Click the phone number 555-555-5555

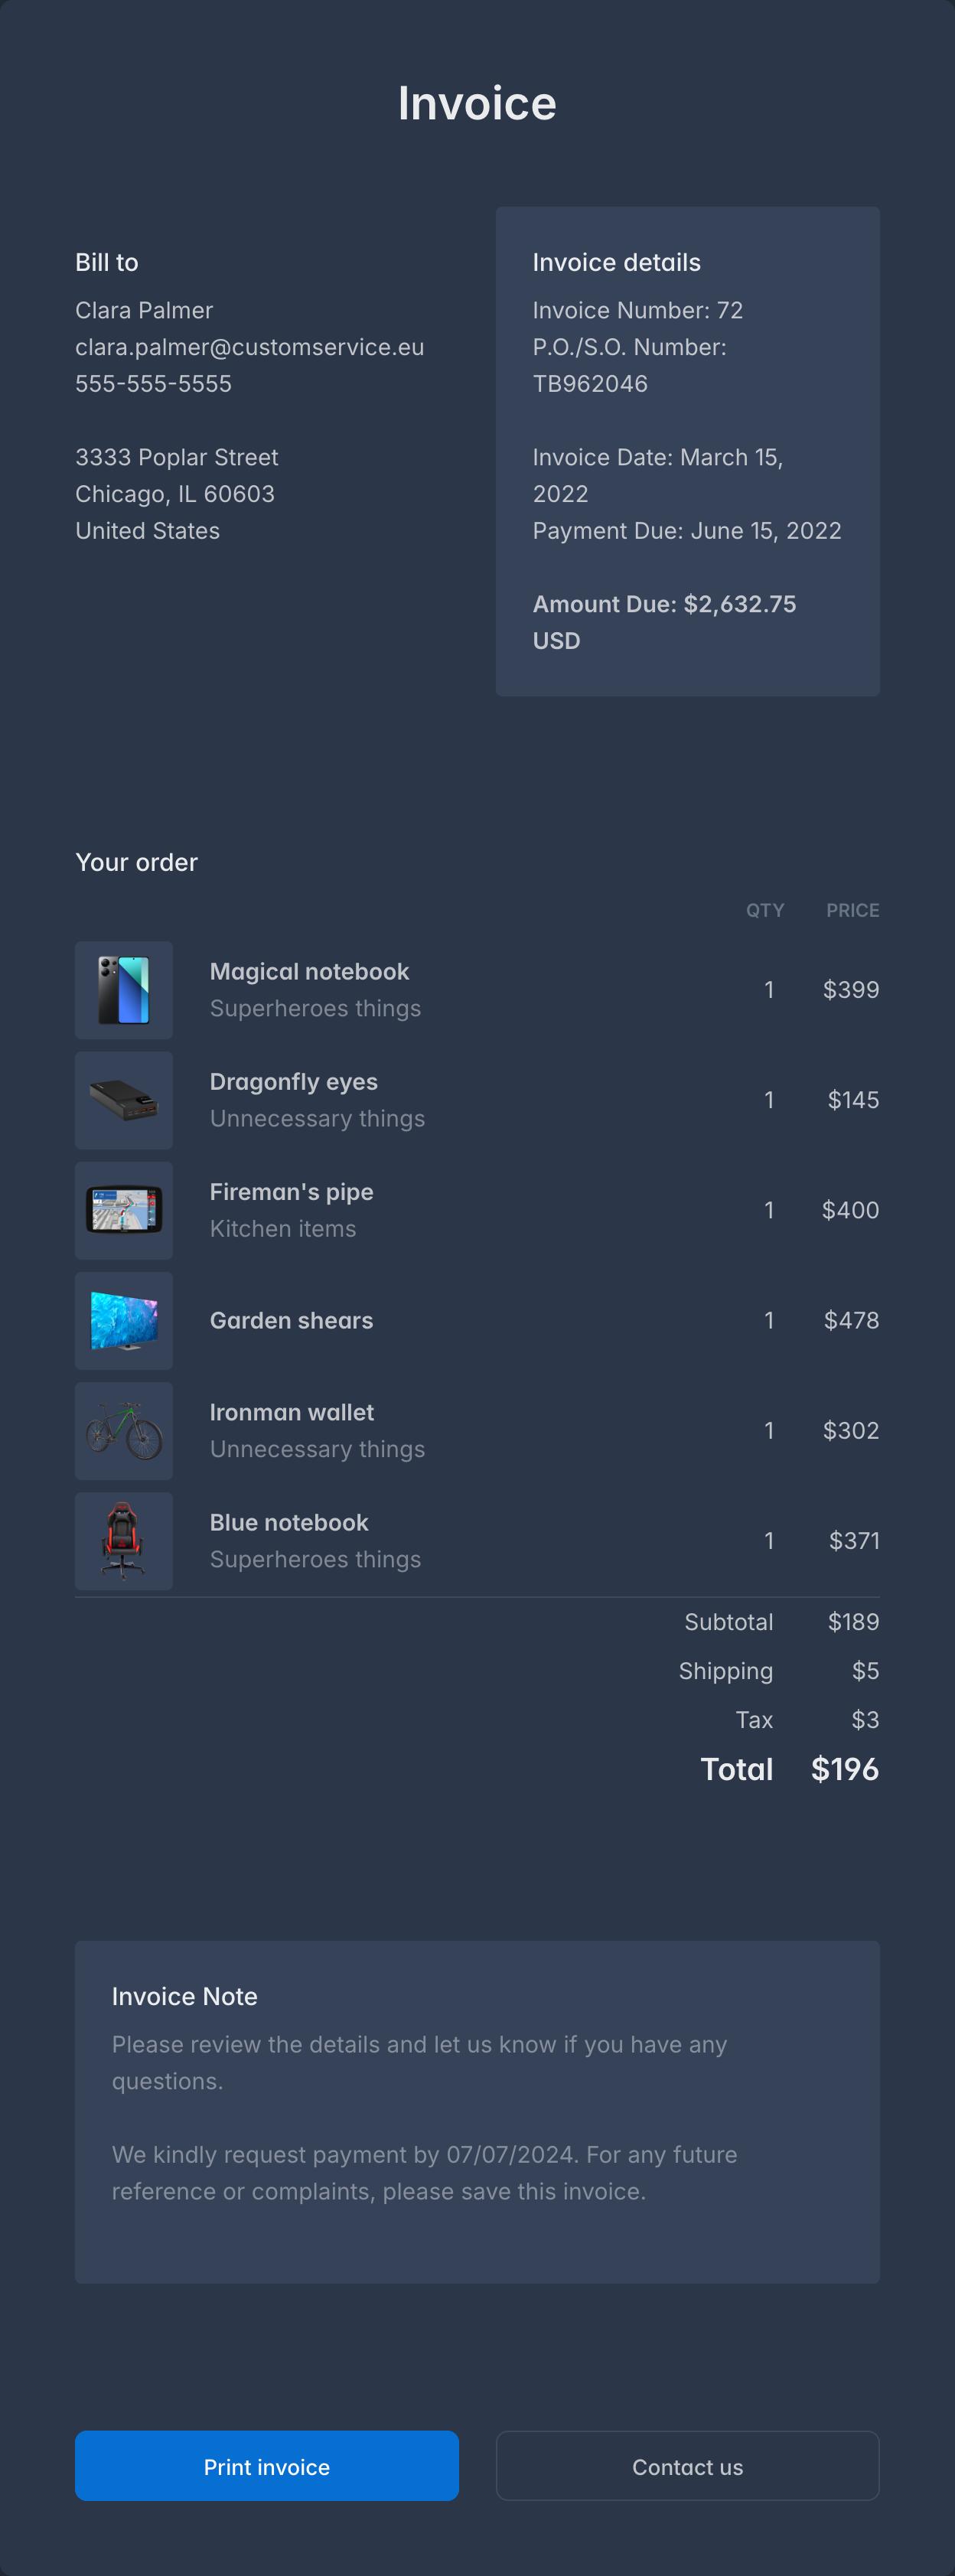pyautogui.click(x=153, y=384)
